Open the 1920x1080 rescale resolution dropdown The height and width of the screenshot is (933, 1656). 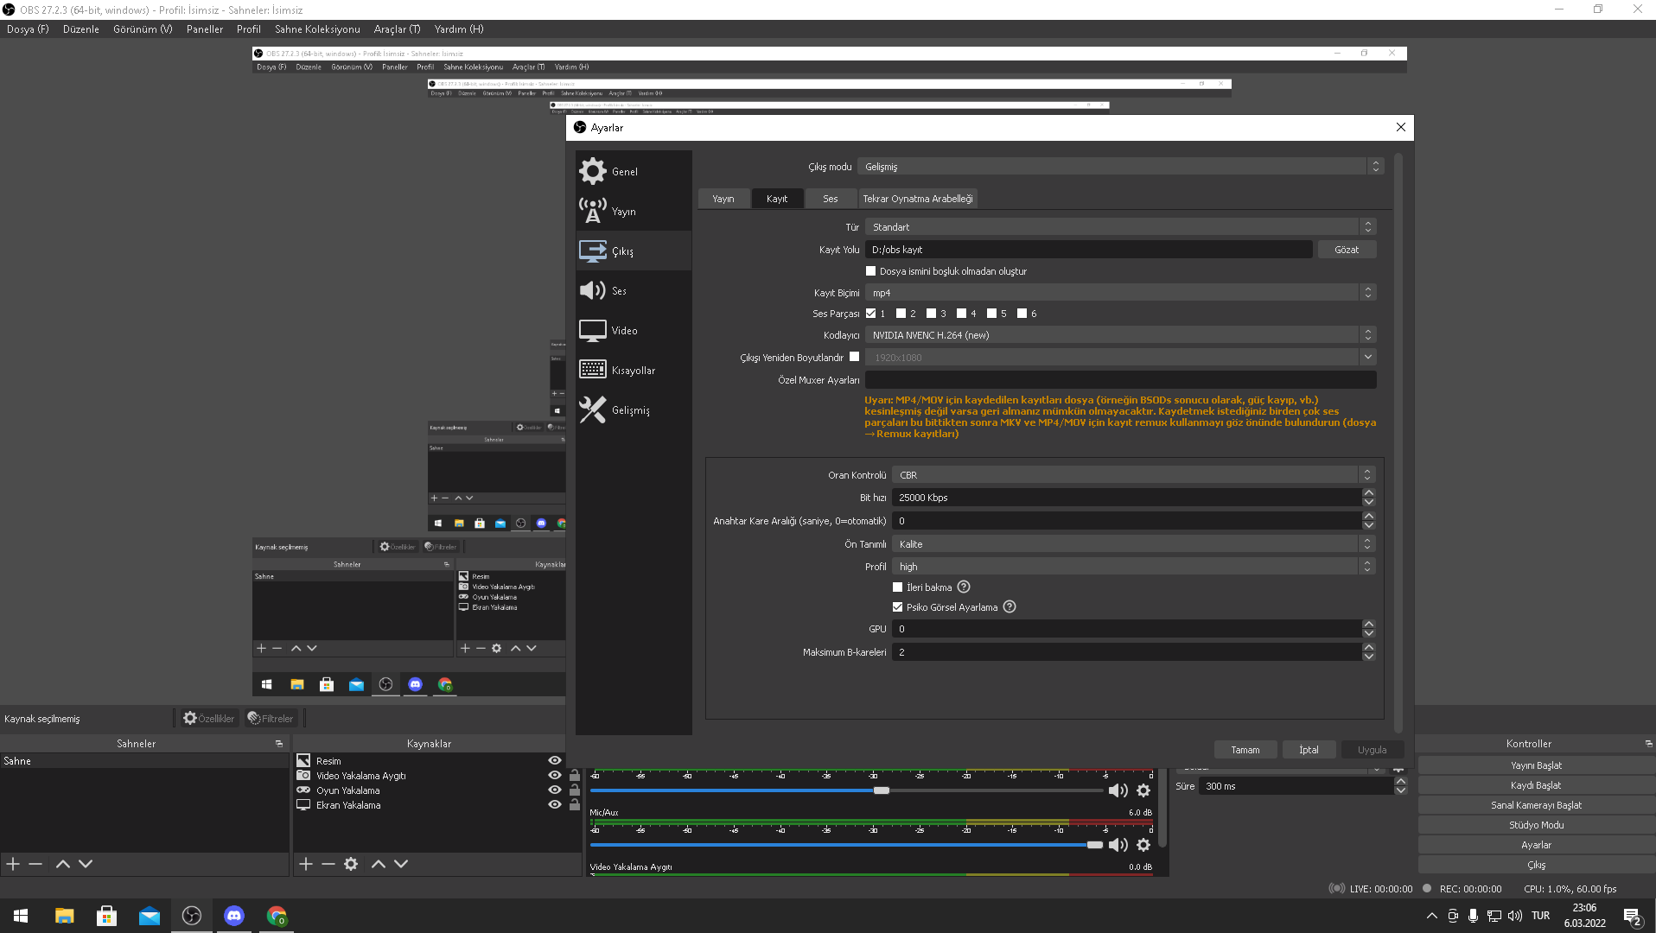click(1120, 357)
